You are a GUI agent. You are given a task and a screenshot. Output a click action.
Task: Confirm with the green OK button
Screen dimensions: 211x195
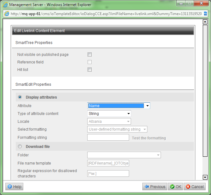[175, 187]
